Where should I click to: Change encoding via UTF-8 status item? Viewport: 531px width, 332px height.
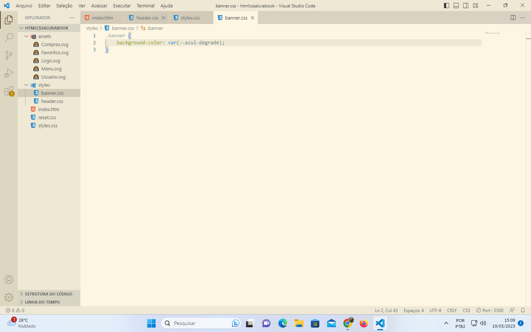(435, 310)
